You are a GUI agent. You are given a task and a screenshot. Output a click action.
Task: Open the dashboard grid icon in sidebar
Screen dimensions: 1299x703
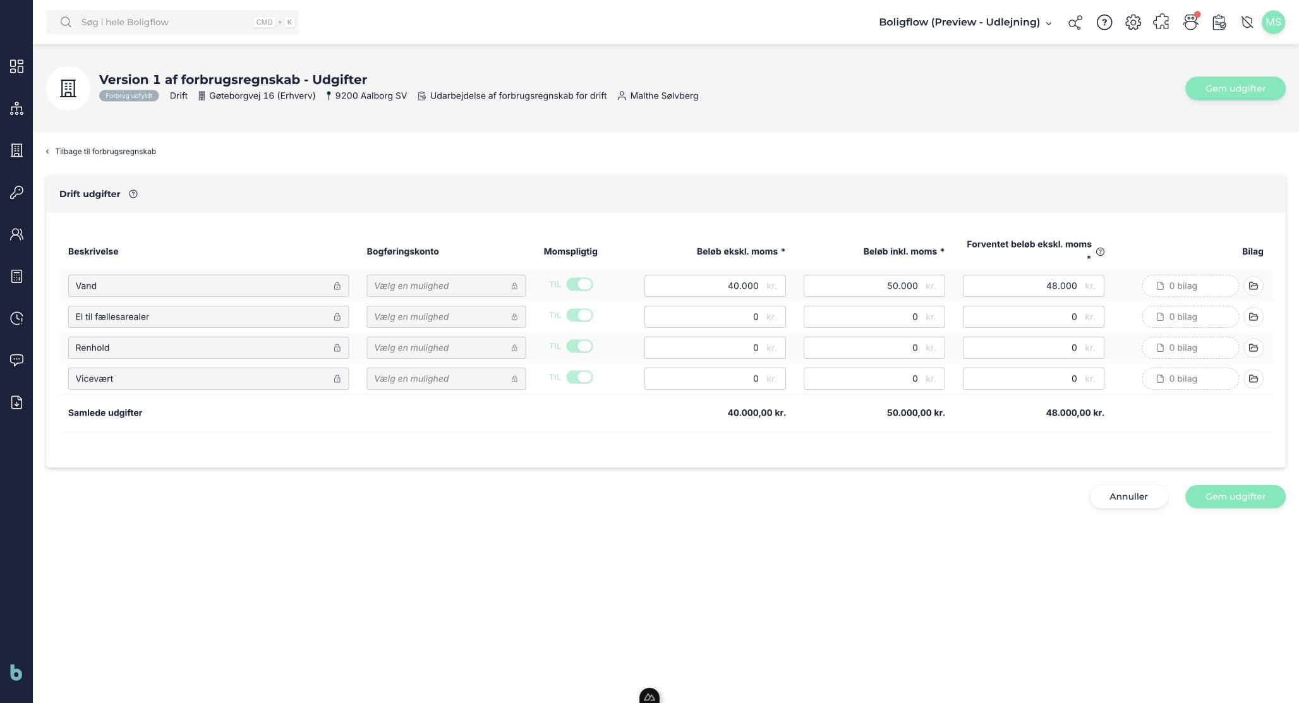[16, 66]
